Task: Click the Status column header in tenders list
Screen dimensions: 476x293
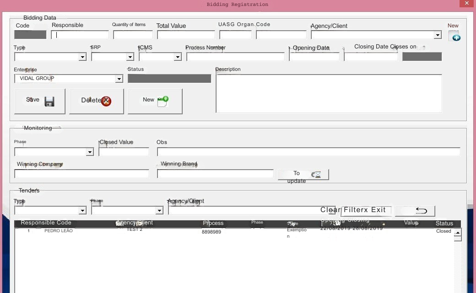Action: pos(444,224)
